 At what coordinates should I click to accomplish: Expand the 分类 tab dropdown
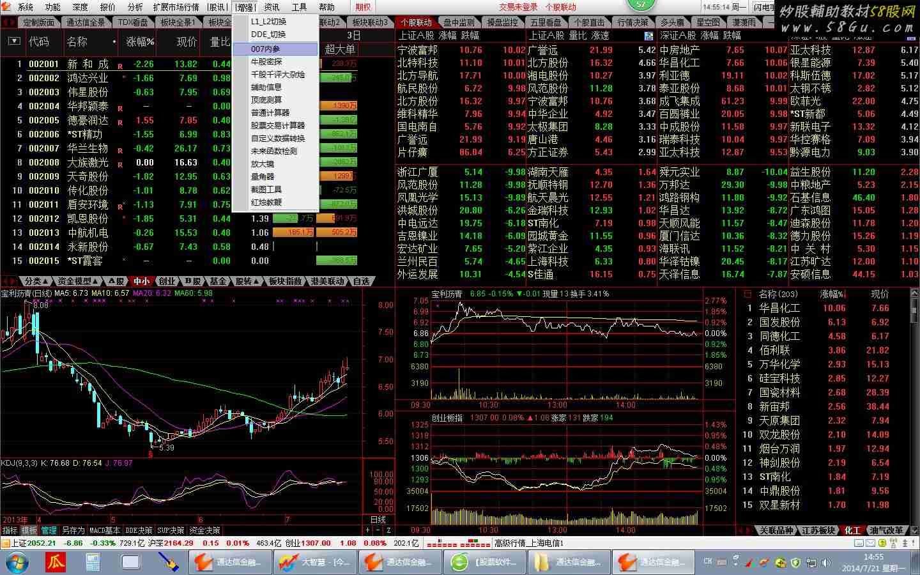tap(45, 281)
